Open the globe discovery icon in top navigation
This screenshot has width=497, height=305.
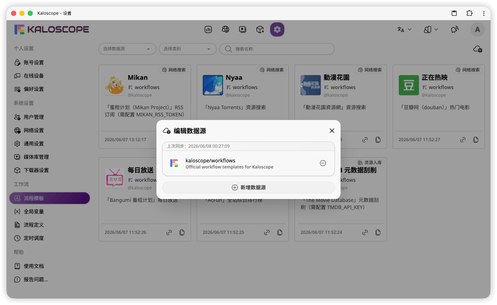pyautogui.click(x=225, y=29)
